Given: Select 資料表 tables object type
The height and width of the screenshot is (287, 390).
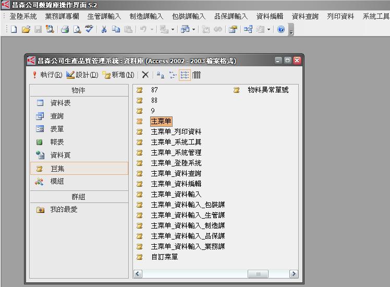Looking at the screenshot, I should tap(79, 103).
